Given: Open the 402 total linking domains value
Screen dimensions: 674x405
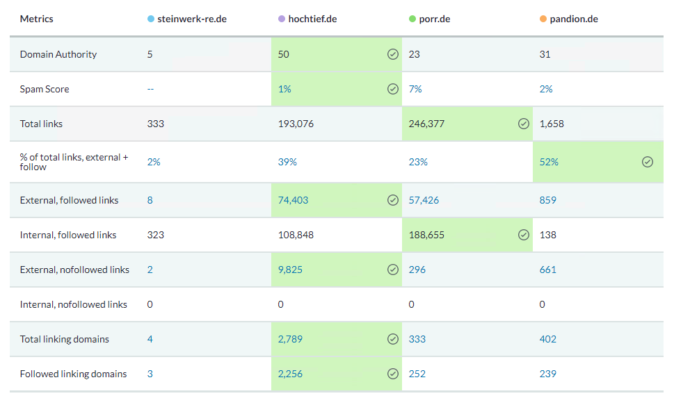Looking at the screenshot, I should [x=548, y=339].
